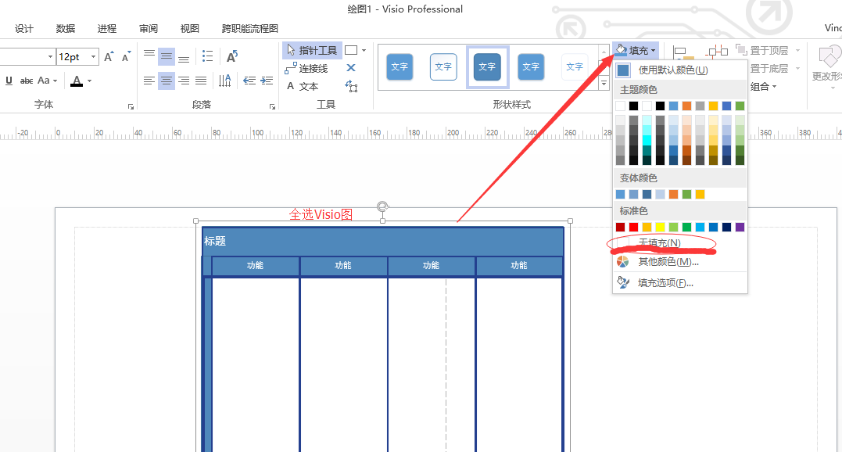842x452 pixels.
Task: Open the 数据 ribbon tab
Action: 66,28
